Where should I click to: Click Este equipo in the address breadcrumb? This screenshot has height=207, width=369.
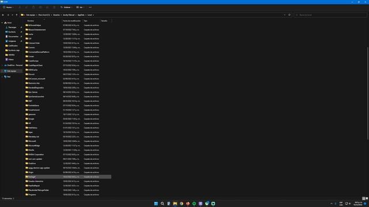point(31,15)
